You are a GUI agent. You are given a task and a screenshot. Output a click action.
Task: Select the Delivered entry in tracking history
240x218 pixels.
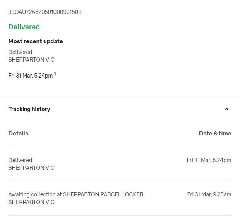[20, 160]
